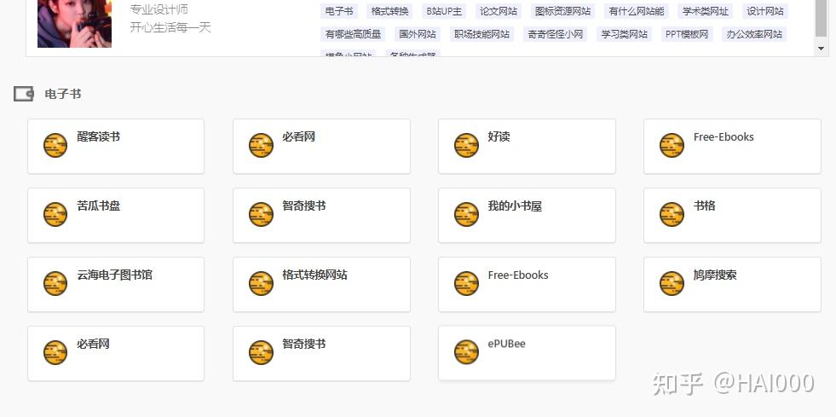The width and height of the screenshot is (836, 417).
Task: Click the tag panel scrollbar down arrow
Action: click(x=821, y=49)
